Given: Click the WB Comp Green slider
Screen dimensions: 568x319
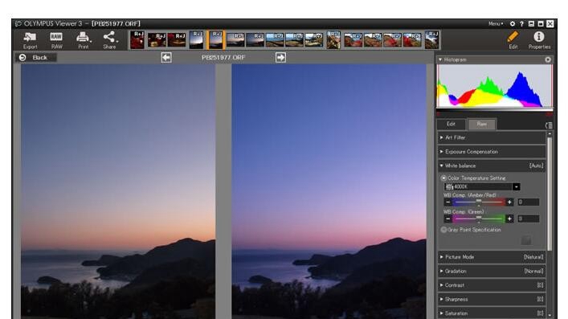Looking at the screenshot, I should (479, 219).
